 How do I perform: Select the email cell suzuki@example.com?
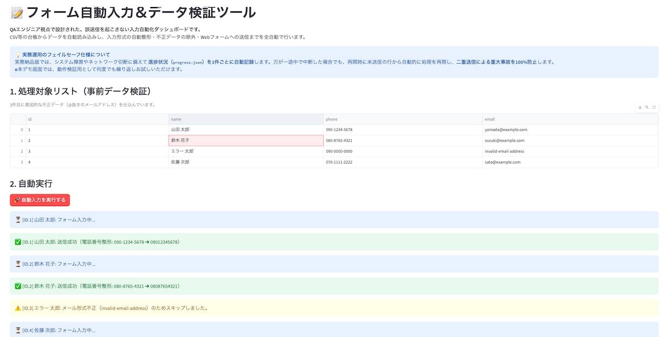[571, 140]
